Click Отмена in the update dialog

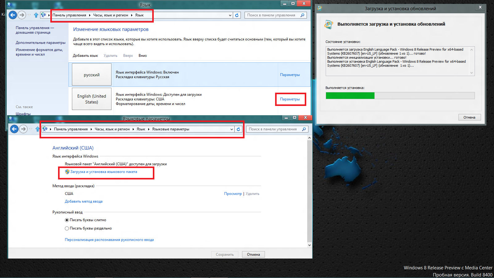point(469,117)
